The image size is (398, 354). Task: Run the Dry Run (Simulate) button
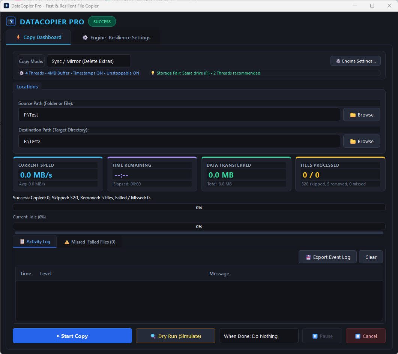pyautogui.click(x=176, y=336)
